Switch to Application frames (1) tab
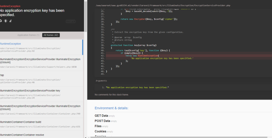The height and width of the screenshot is (138, 272). pos(28,35)
